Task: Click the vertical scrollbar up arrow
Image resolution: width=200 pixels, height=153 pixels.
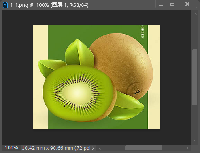Action: click(195, 14)
